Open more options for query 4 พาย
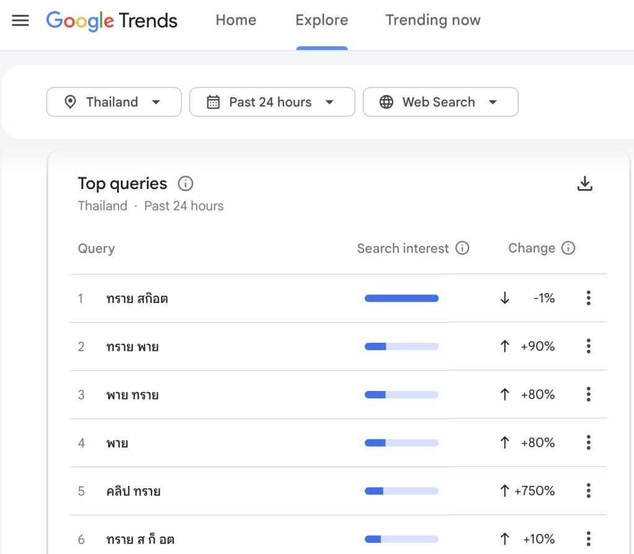This screenshot has width=634, height=554. 588,442
